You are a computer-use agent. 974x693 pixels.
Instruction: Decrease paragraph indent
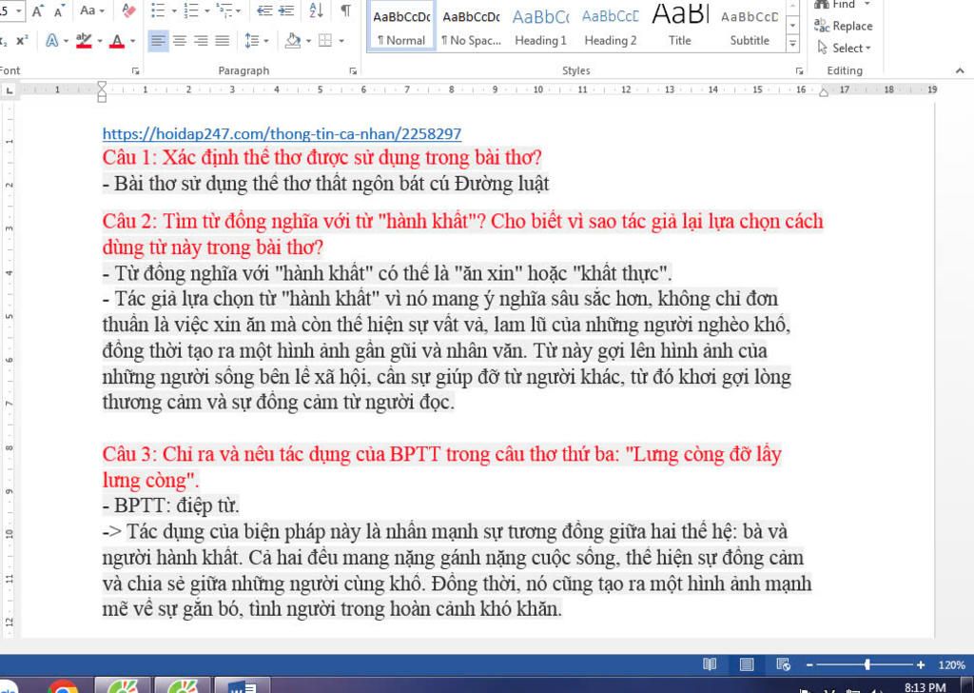[264, 10]
